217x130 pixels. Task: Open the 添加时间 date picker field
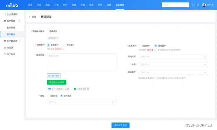click(x=173, y=57)
